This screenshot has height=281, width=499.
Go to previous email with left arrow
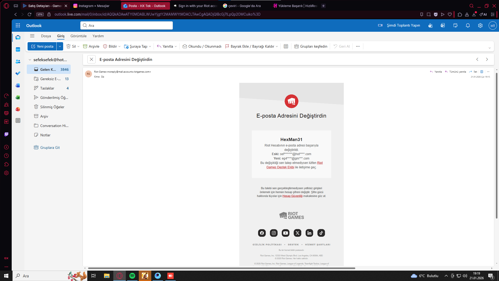[x=477, y=59]
